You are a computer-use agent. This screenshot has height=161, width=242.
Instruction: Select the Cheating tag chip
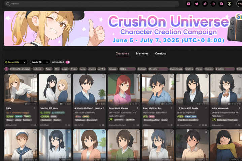(x=158, y=69)
